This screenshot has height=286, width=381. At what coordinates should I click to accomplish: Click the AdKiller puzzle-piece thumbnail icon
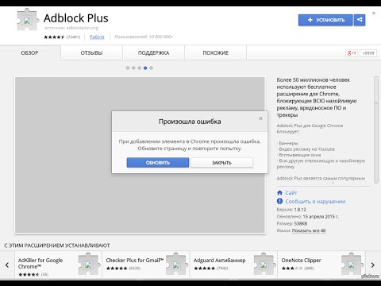[x=89, y=264]
